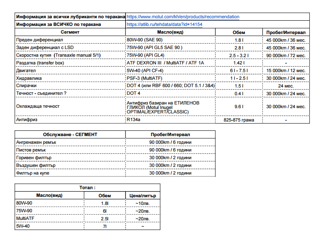This screenshot has width=324, height=243.
Task: Click the 'Тотал :' table title
Action: (87, 188)
